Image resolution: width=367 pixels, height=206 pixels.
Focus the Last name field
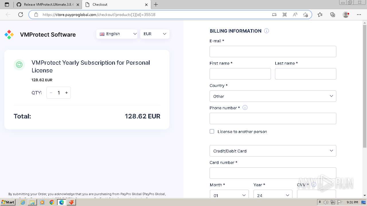306,74
